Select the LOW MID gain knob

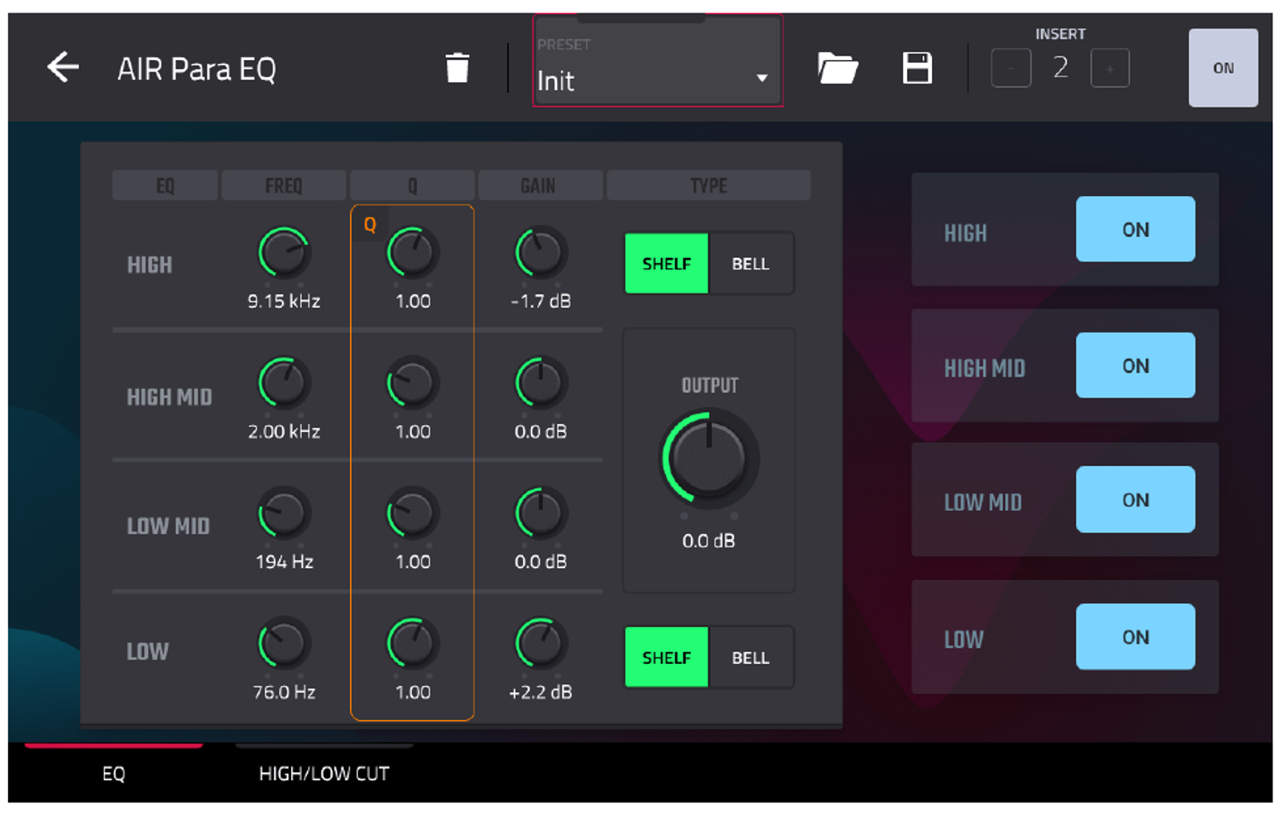tap(541, 514)
